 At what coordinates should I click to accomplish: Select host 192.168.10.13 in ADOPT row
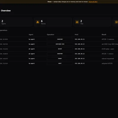click(80, 63)
